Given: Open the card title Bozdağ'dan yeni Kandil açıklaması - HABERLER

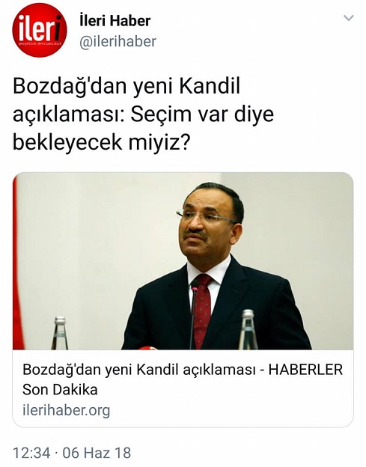Looking at the screenshot, I should click(183, 370).
